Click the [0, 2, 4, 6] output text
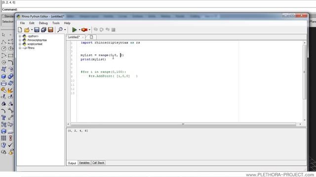 (78, 131)
